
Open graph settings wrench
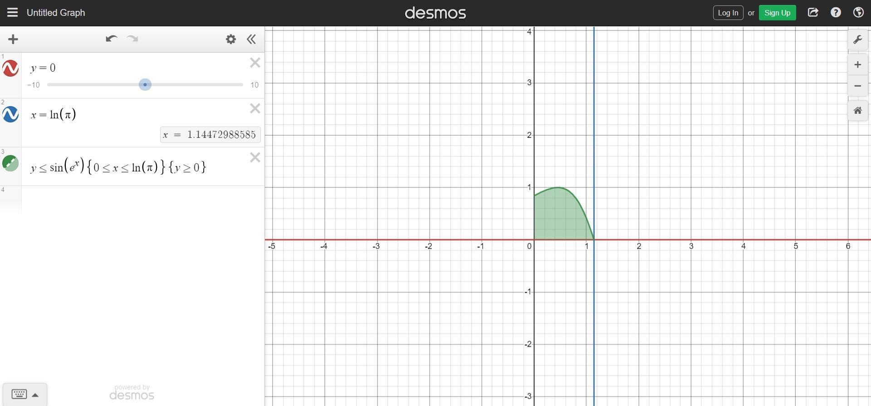tap(857, 40)
